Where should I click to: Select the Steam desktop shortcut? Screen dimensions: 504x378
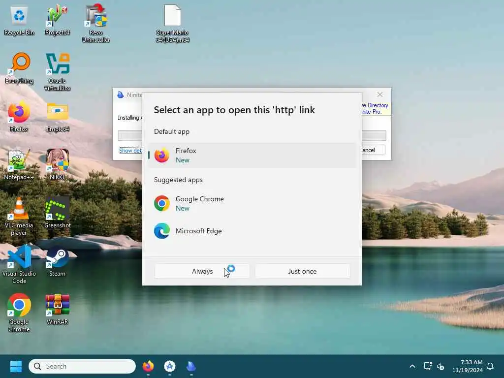pyautogui.click(x=57, y=261)
